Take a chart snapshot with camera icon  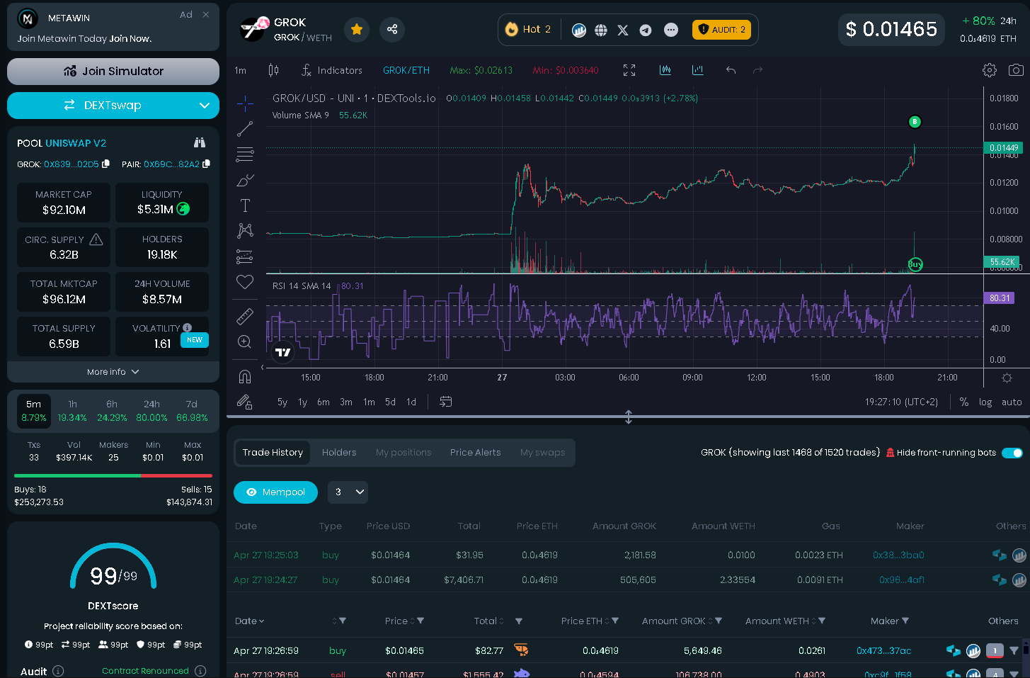click(x=1016, y=70)
